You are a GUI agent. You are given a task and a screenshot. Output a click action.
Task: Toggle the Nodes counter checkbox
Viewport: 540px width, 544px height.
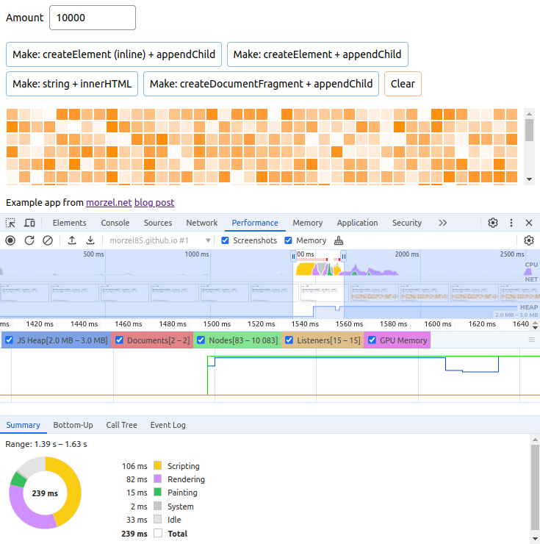point(201,340)
